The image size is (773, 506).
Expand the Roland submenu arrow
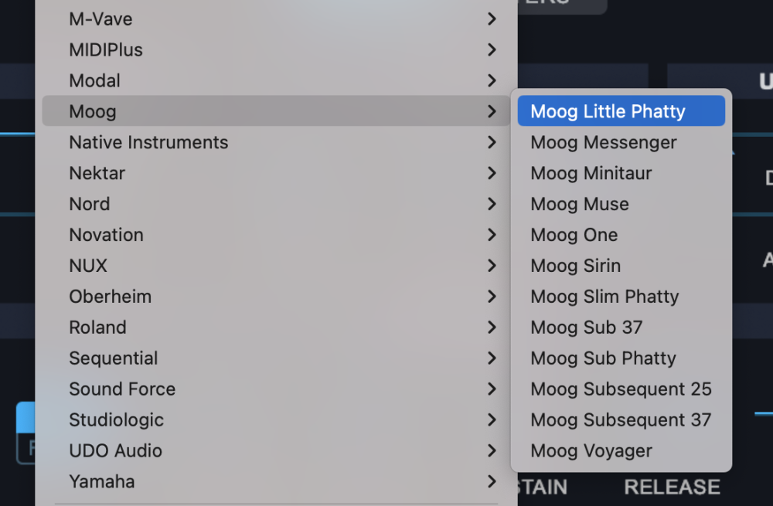point(492,328)
